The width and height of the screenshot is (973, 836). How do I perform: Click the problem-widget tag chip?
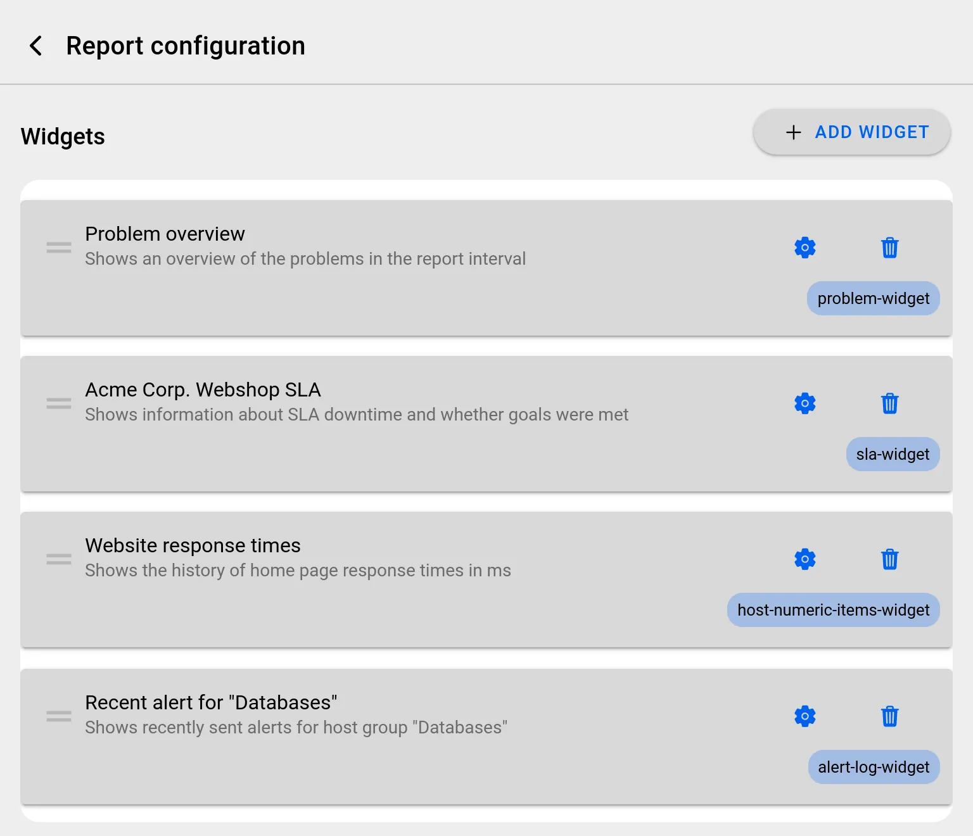click(874, 298)
